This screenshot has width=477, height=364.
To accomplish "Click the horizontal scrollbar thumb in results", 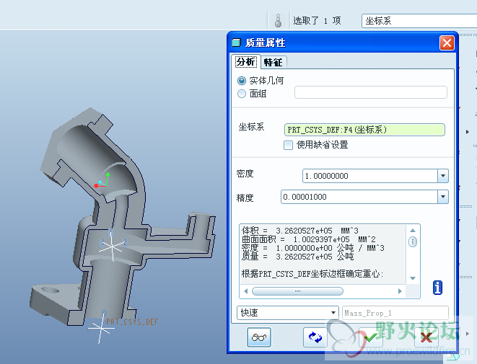I will click(297, 291).
